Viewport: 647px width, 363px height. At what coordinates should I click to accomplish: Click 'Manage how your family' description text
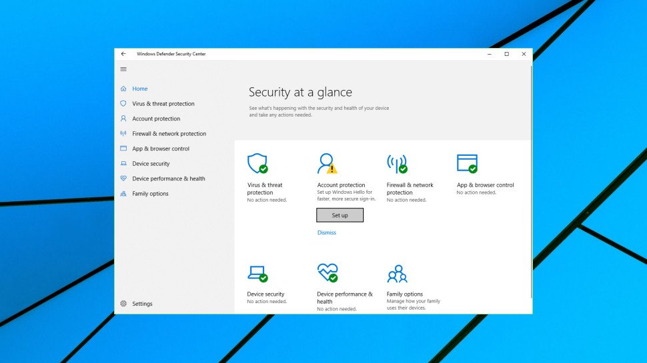pyautogui.click(x=413, y=301)
